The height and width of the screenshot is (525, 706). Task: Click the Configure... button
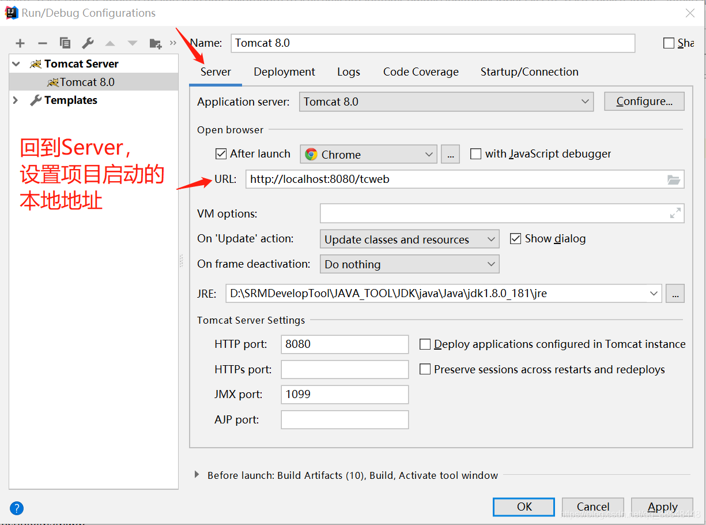pyautogui.click(x=644, y=102)
